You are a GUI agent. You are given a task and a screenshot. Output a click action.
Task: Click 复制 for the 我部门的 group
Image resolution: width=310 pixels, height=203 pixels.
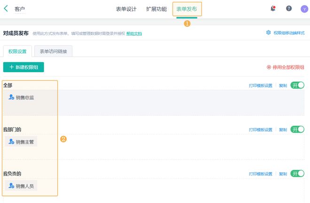(x=283, y=130)
